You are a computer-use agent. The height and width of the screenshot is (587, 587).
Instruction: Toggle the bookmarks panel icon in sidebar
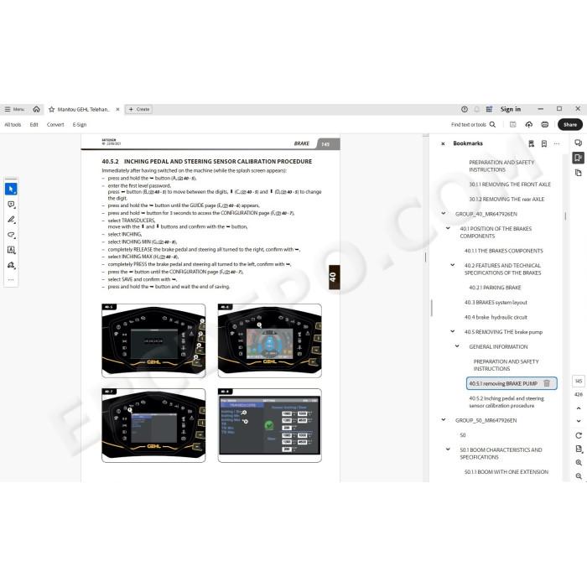pos(578,158)
